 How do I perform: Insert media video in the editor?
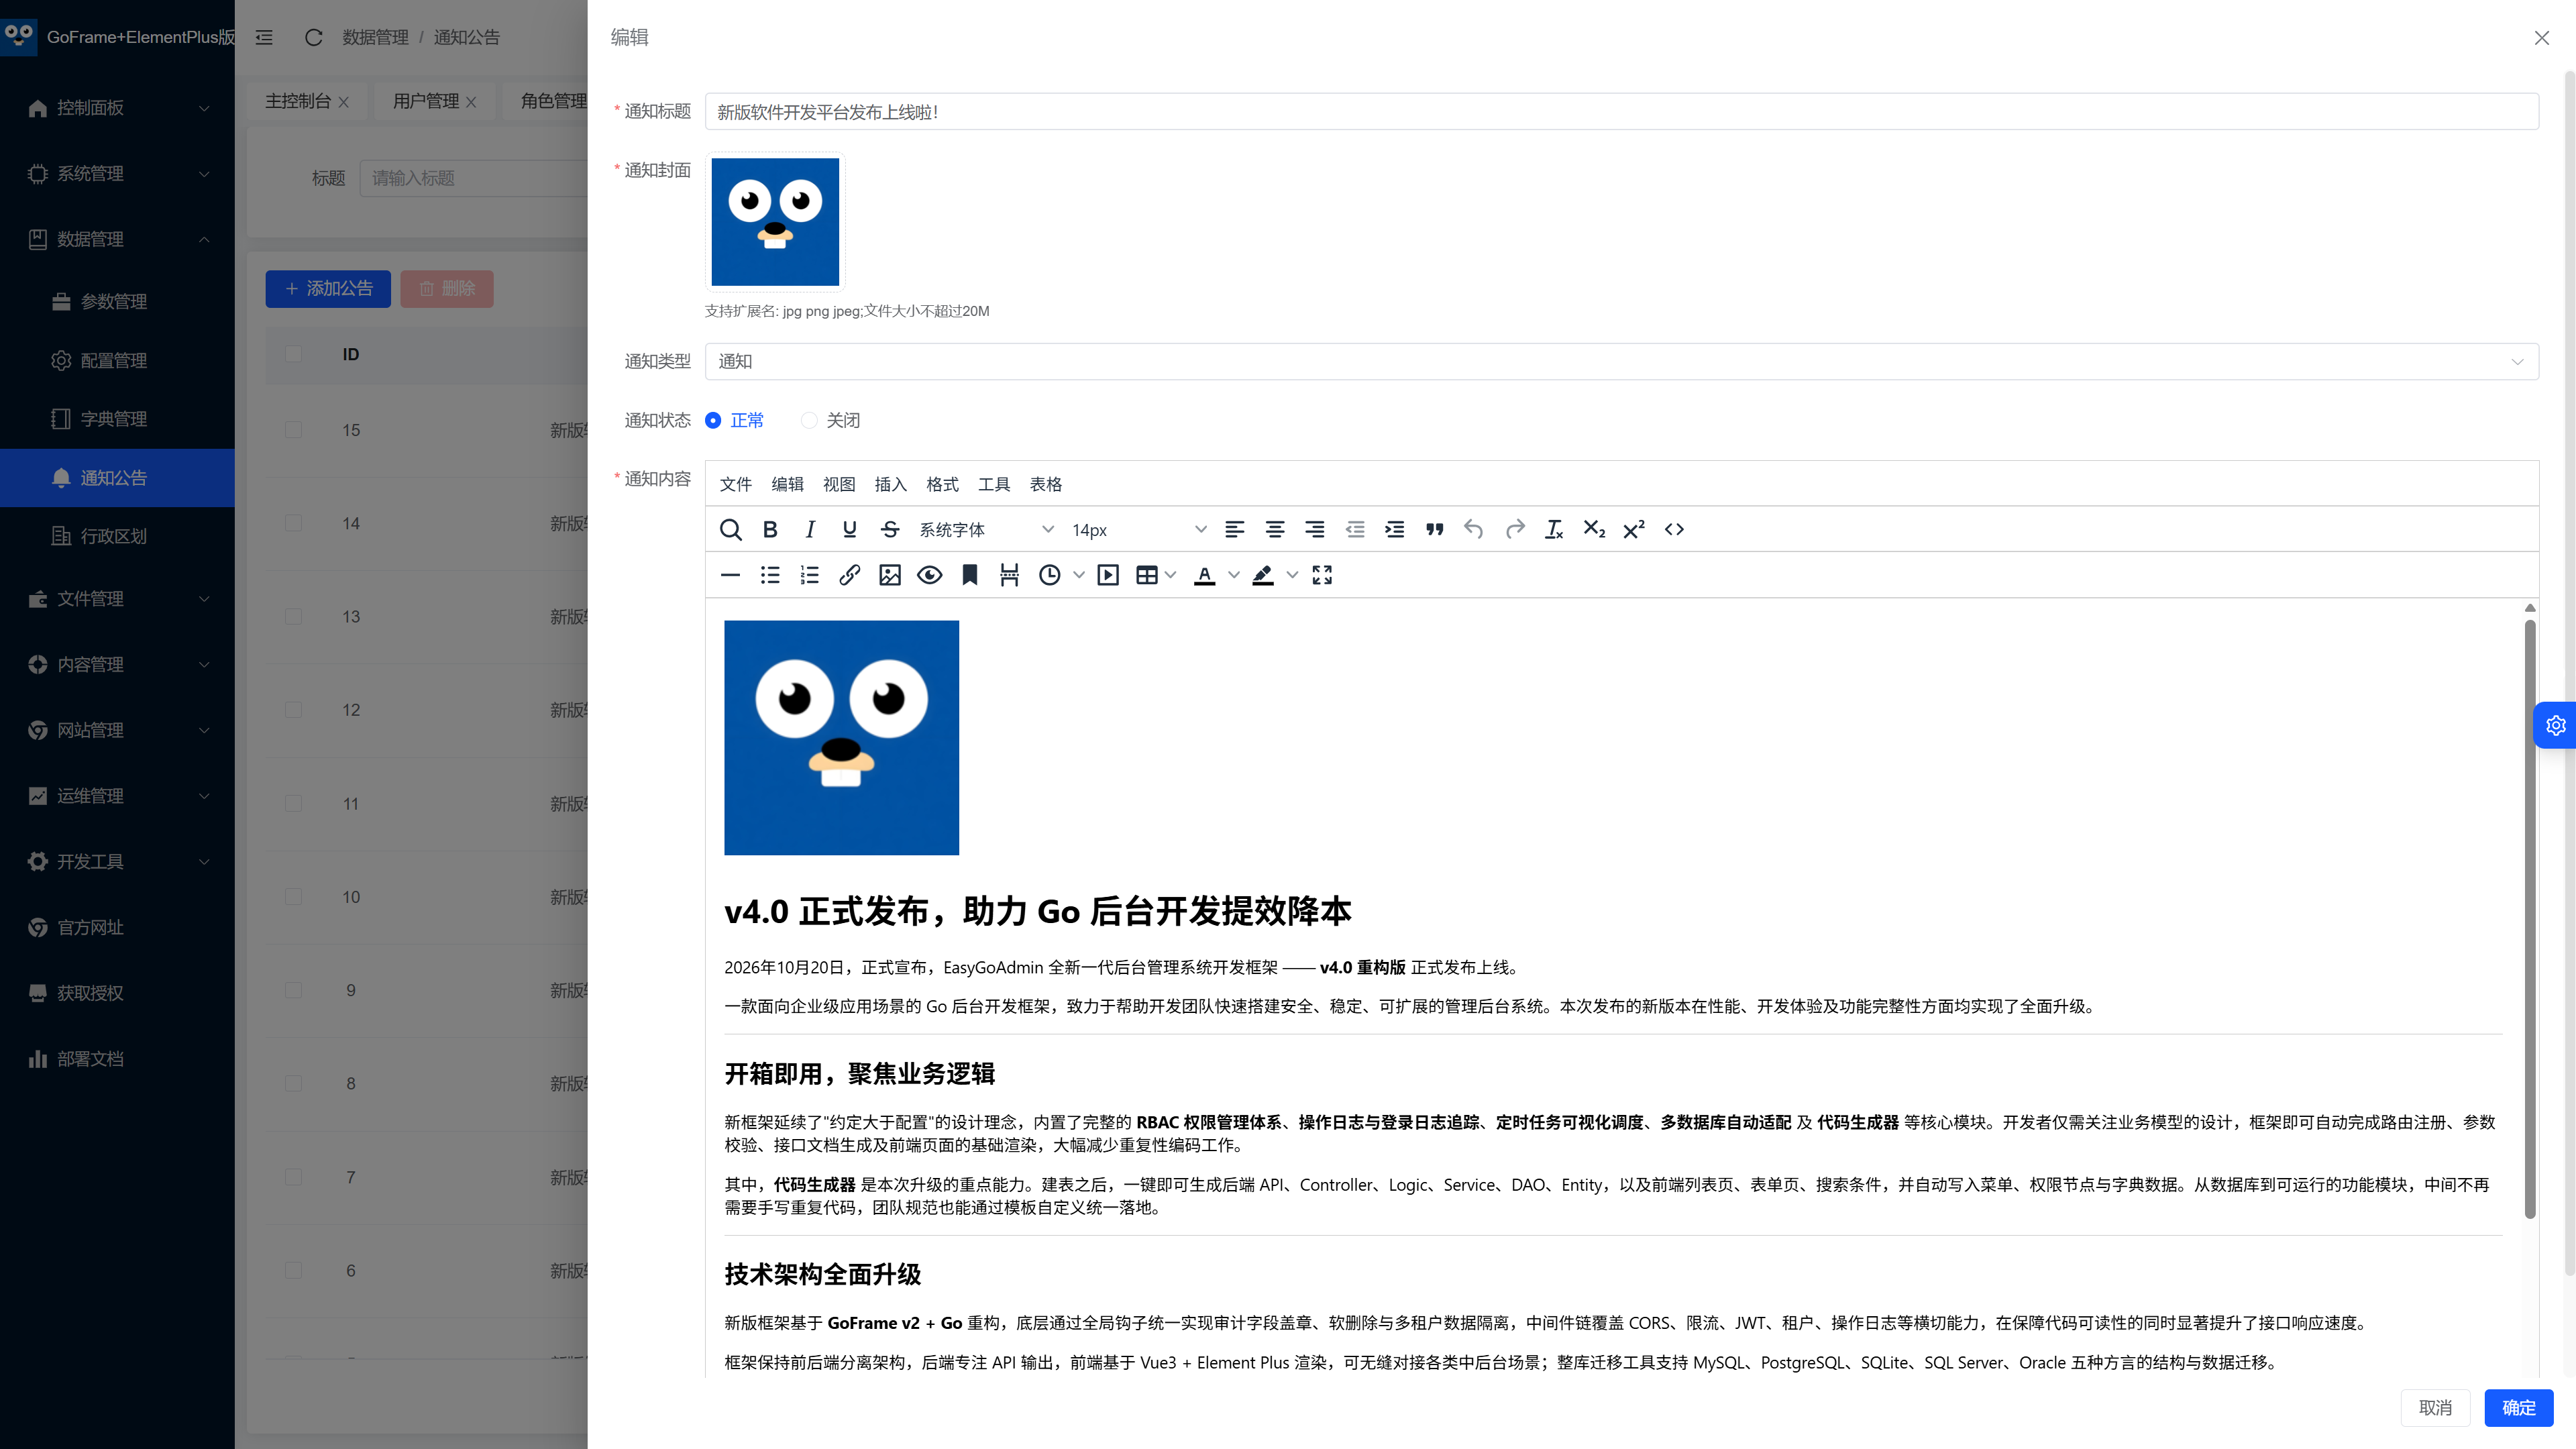tap(1108, 575)
